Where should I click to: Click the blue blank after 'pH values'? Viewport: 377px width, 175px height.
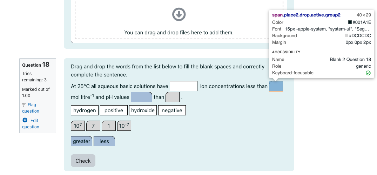[x=141, y=97]
